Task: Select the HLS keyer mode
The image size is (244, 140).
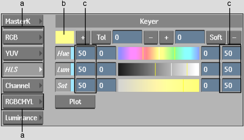Action: pos(23,70)
